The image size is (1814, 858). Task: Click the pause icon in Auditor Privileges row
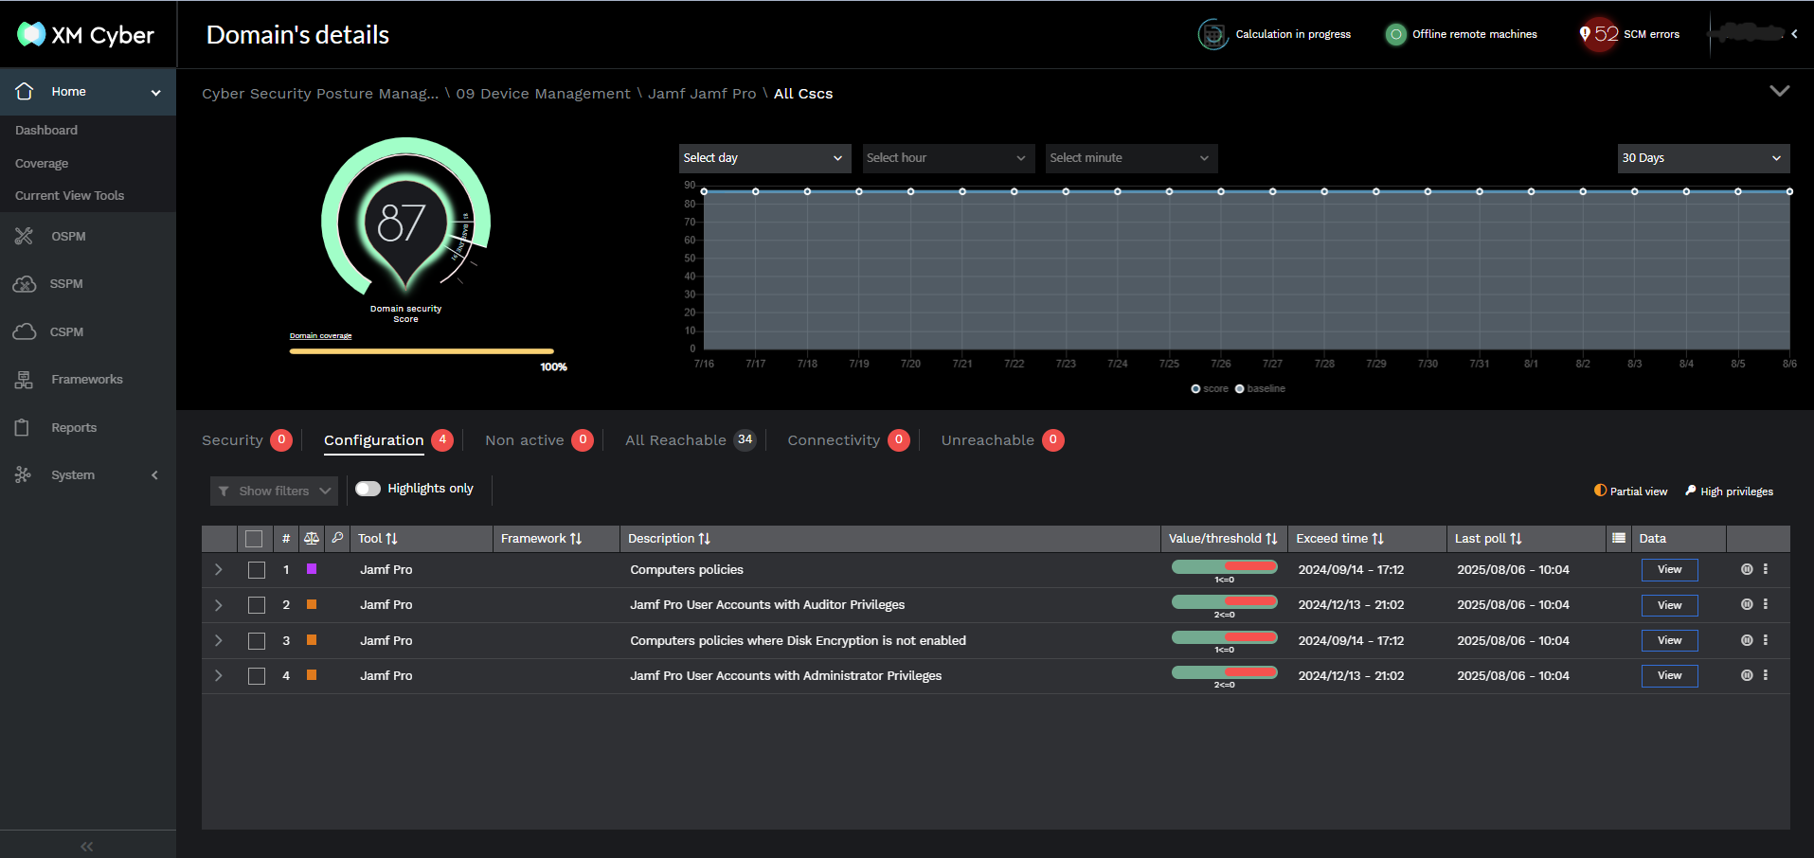point(1747,604)
